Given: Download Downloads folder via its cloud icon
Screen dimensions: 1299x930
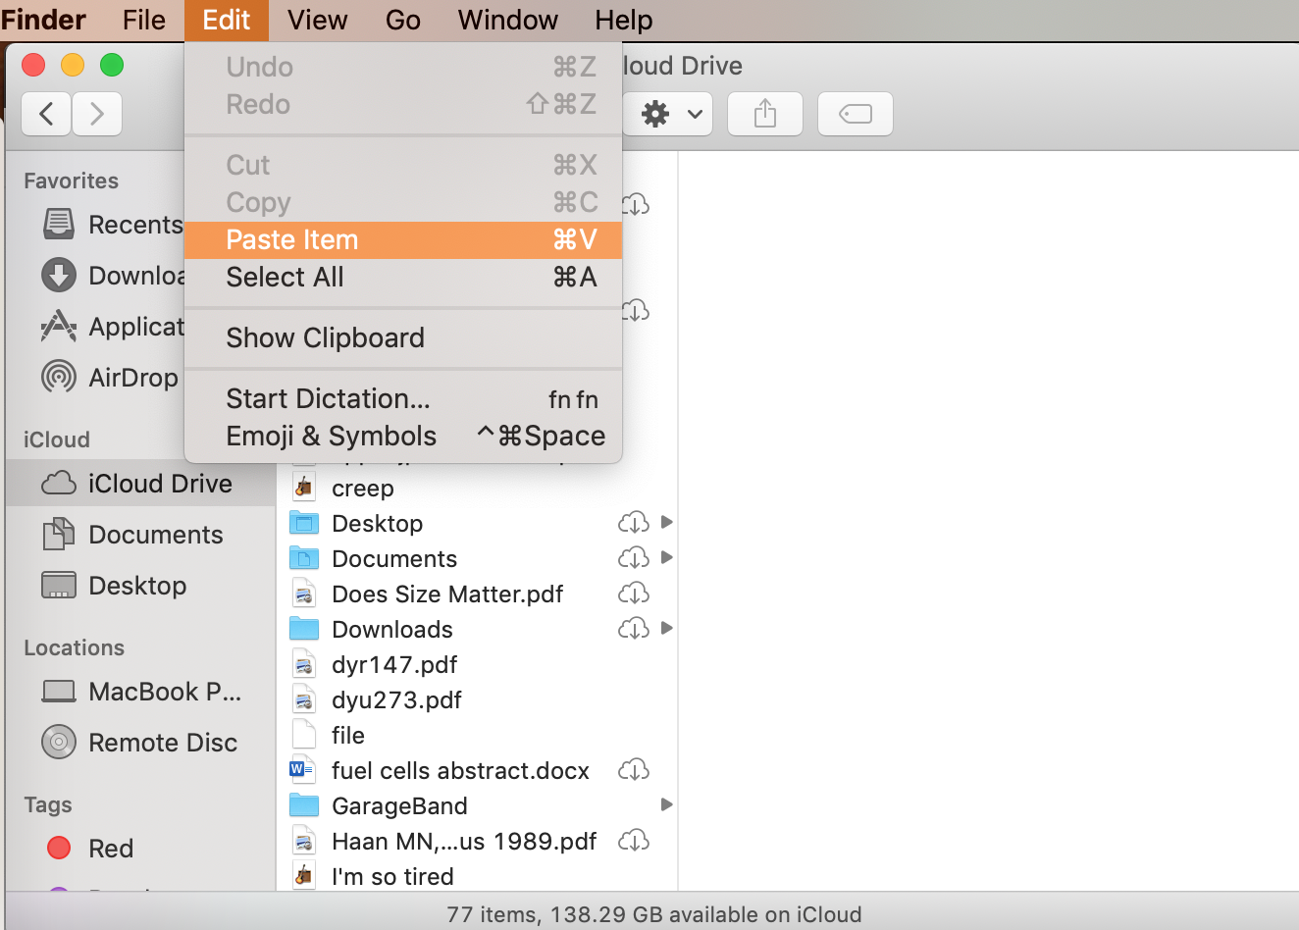Looking at the screenshot, I should [634, 628].
